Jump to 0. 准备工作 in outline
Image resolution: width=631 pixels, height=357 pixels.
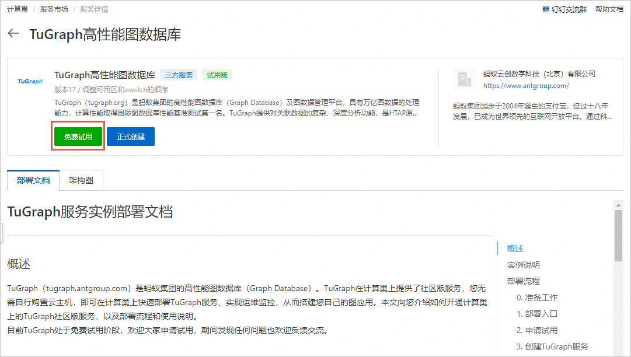click(537, 297)
